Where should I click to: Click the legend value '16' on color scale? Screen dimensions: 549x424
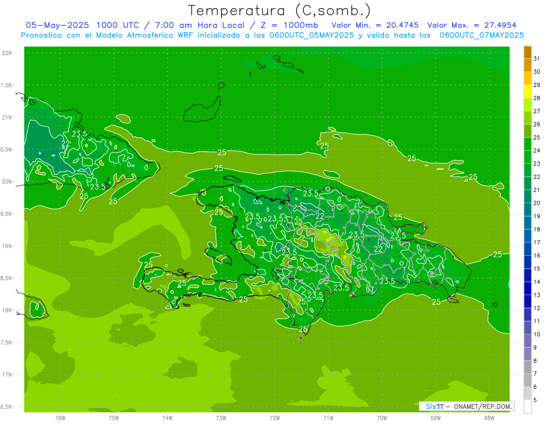tap(537, 256)
